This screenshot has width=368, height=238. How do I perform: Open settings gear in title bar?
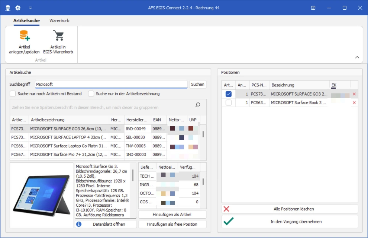click(18, 8)
